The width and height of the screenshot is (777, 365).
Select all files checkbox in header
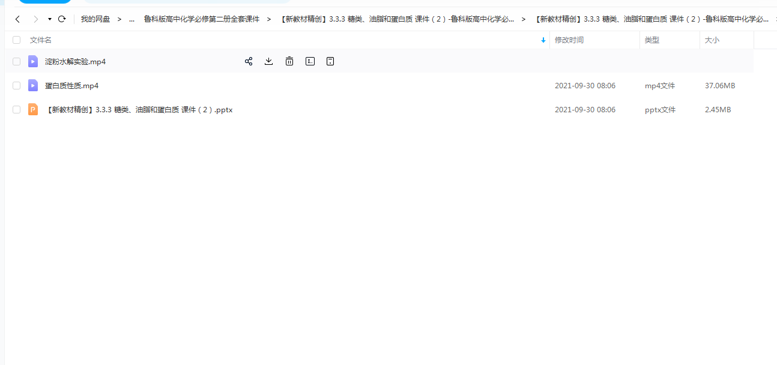17,40
